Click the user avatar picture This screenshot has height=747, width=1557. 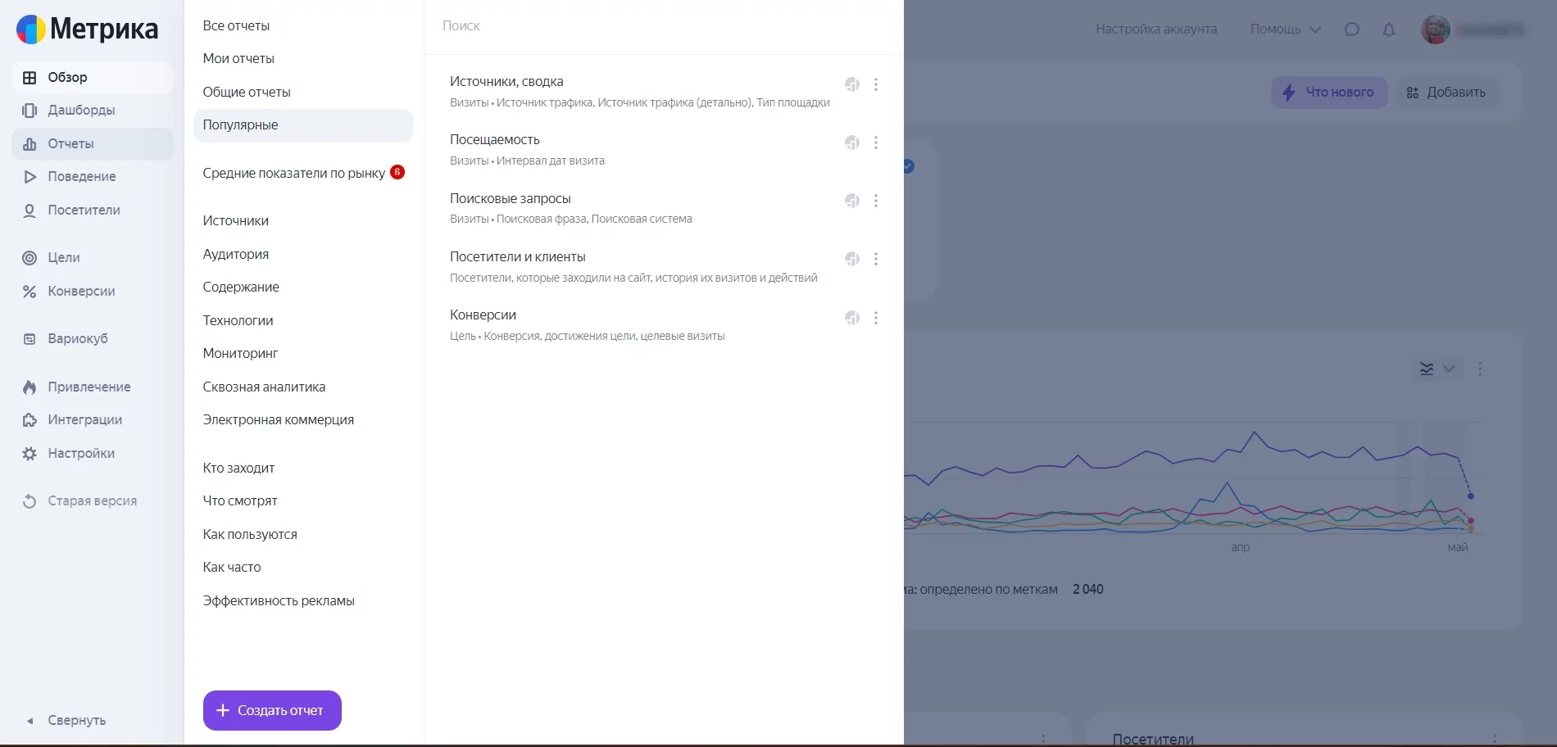(x=1436, y=29)
